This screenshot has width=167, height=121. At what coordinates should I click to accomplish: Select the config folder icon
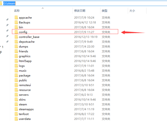tap(16, 32)
